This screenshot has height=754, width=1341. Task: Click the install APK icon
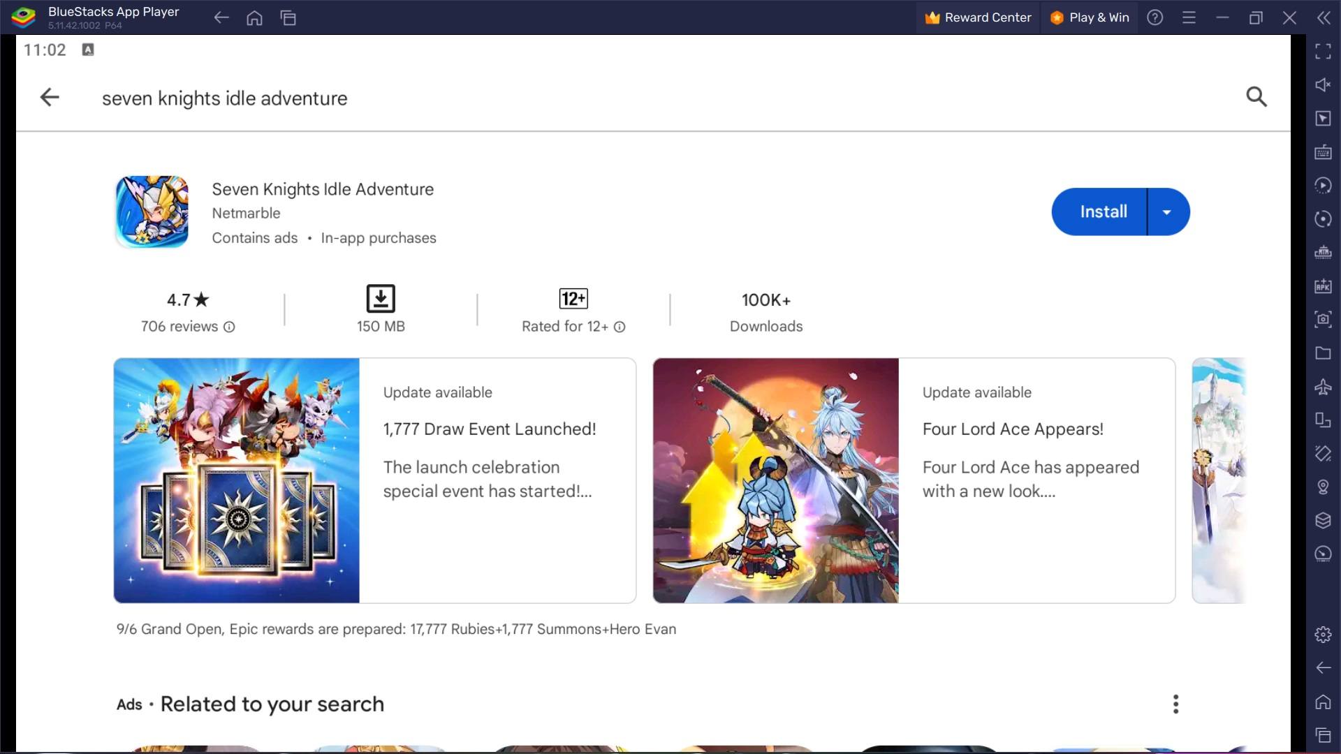tap(1323, 286)
